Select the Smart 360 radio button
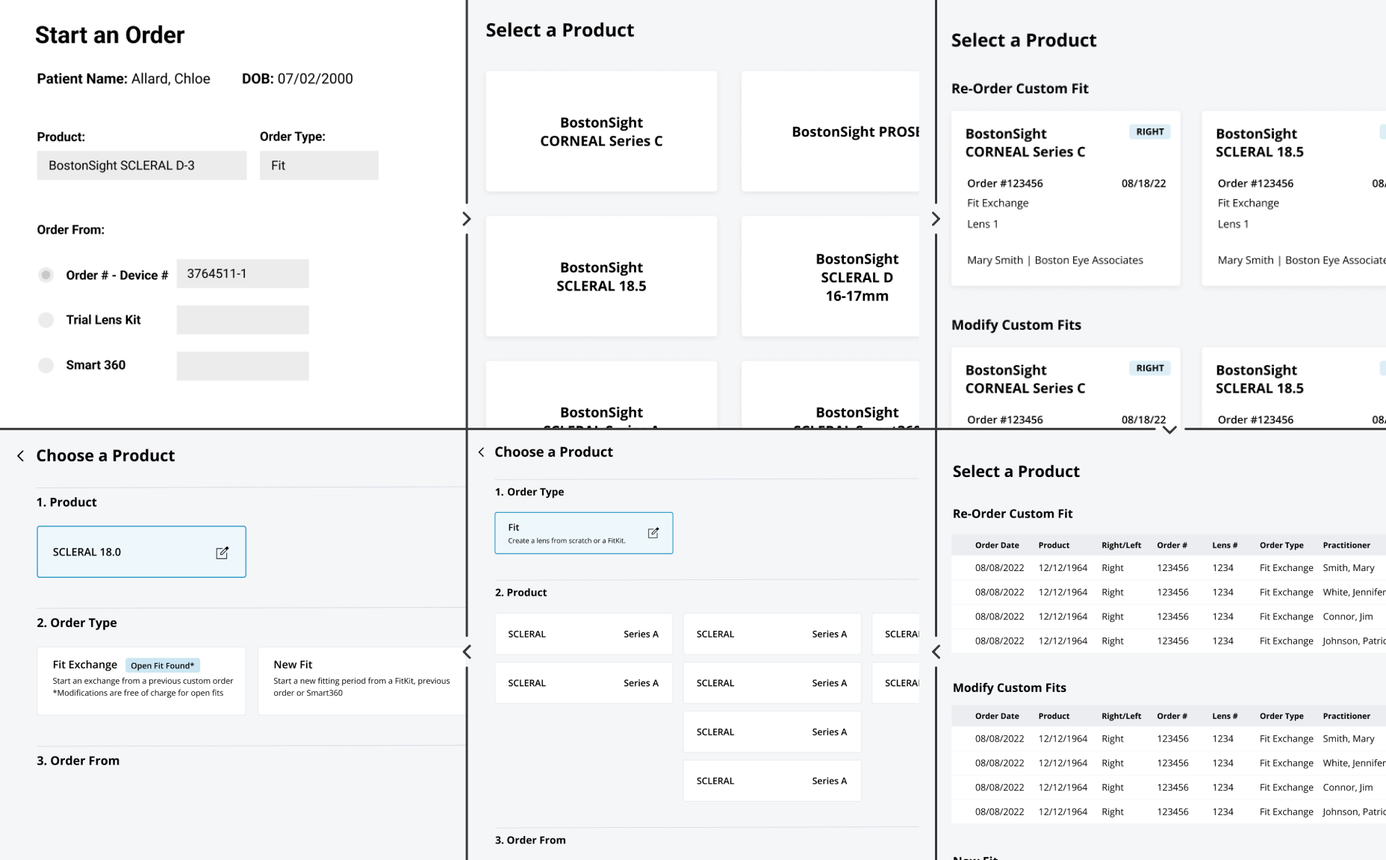Viewport: 1386px width, 860px height. [46, 365]
